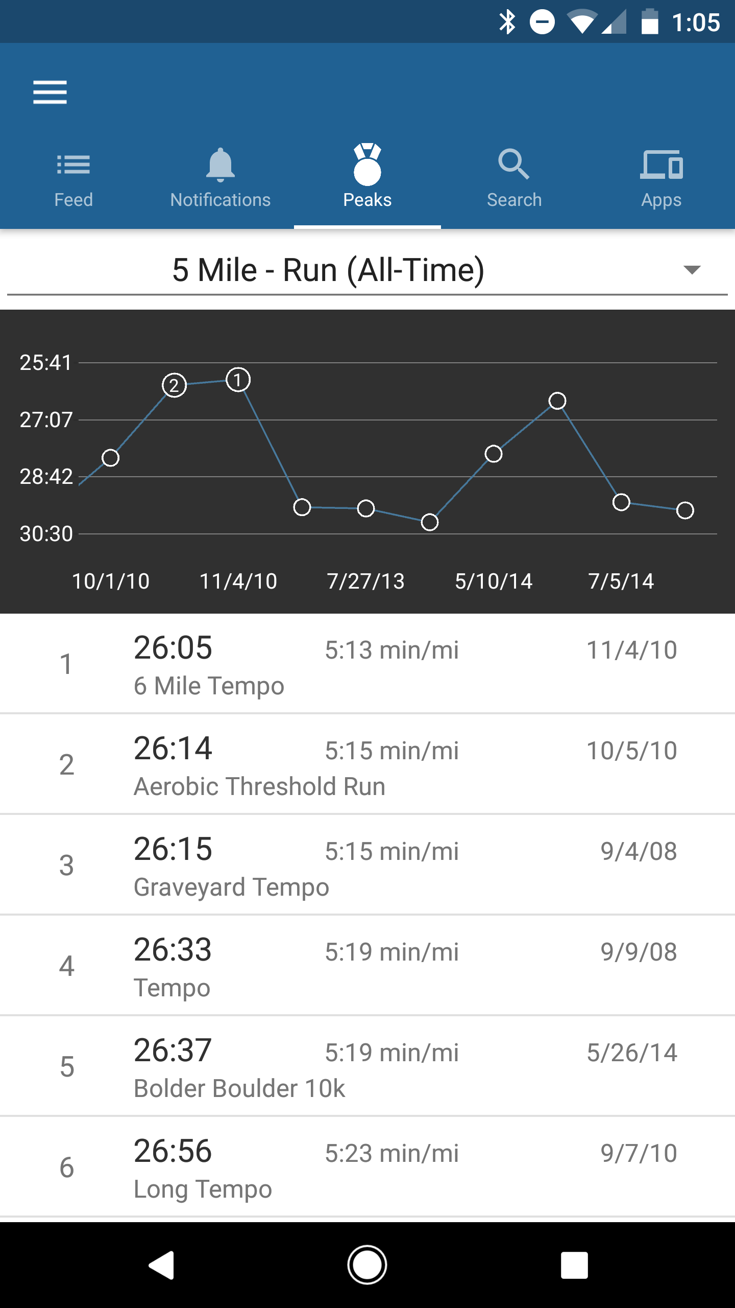Open the Long Tempo entry
The image size is (735, 1308).
367,1167
